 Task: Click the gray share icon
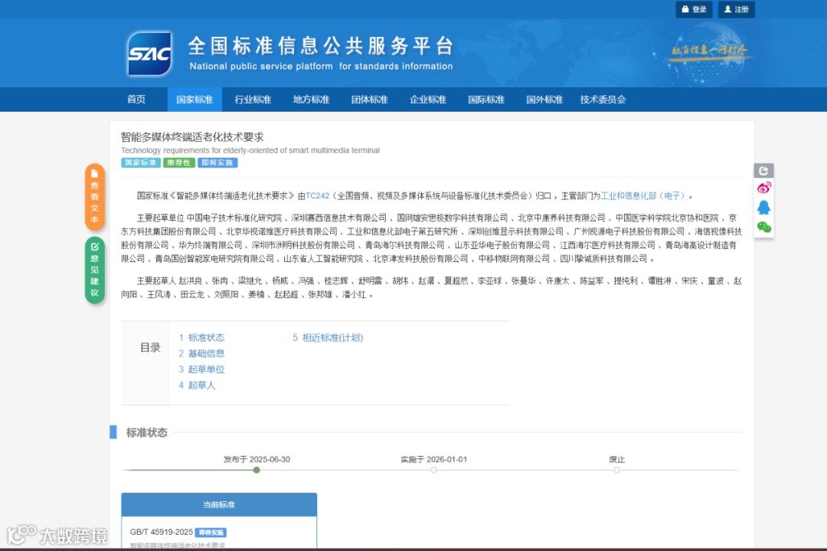[x=763, y=170]
